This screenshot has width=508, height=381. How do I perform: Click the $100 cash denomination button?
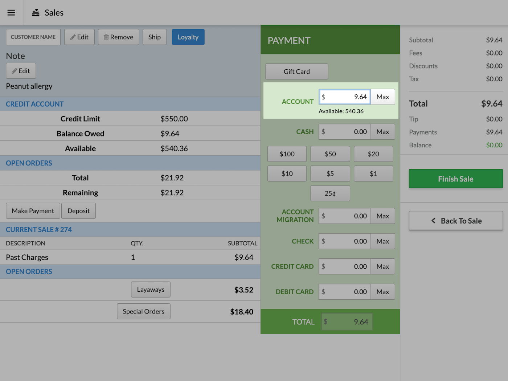click(287, 153)
